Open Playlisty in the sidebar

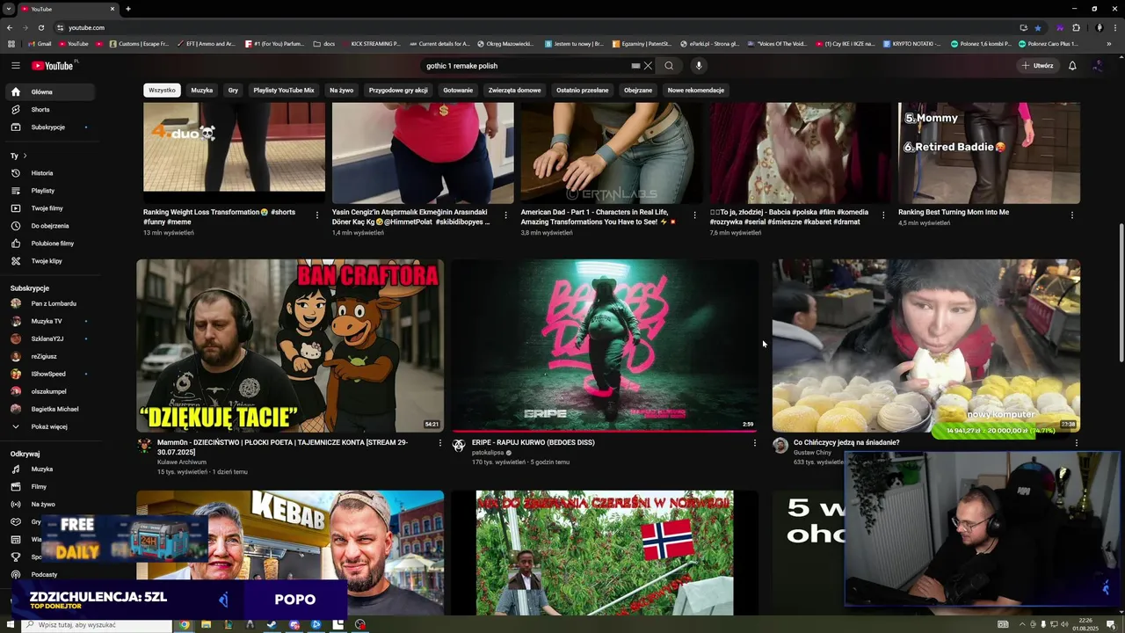pyautogui.click(x=50, y=191)
